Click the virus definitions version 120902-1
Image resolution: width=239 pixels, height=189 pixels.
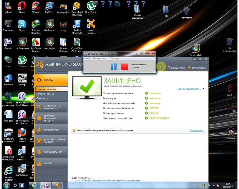pos(154,108)
